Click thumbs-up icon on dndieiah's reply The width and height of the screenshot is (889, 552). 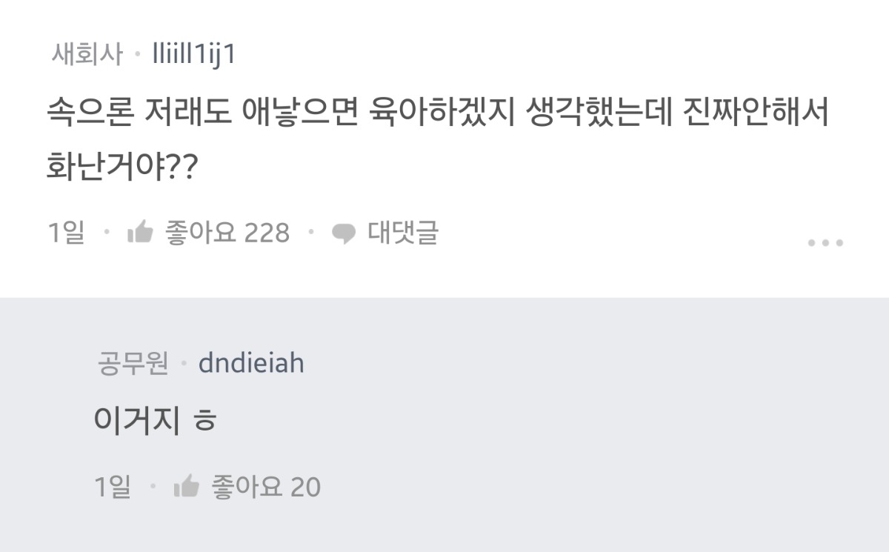(x=186, y=487)
